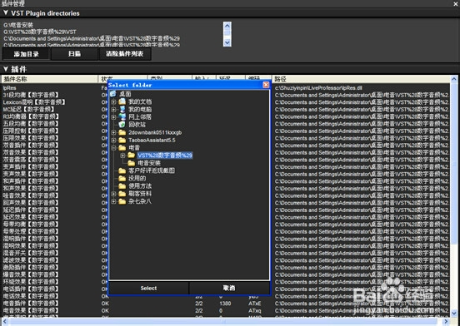Close the Select folder dialog with the red X

tap(266, 85)
